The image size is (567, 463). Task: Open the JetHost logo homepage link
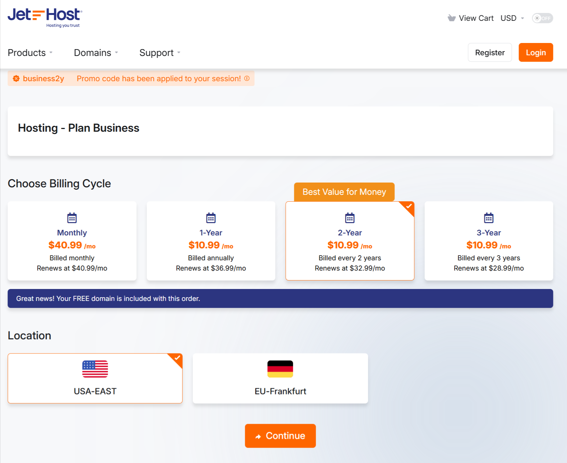[45, 18]
